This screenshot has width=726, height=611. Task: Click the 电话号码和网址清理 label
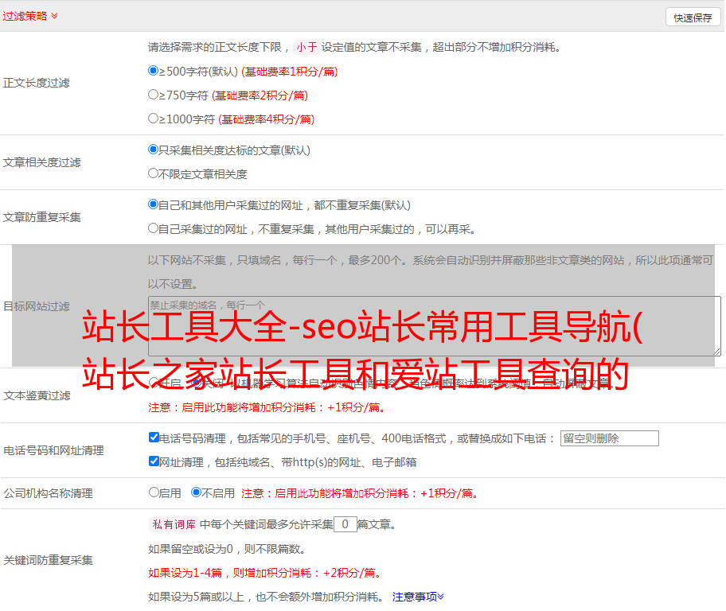point(53,450)
